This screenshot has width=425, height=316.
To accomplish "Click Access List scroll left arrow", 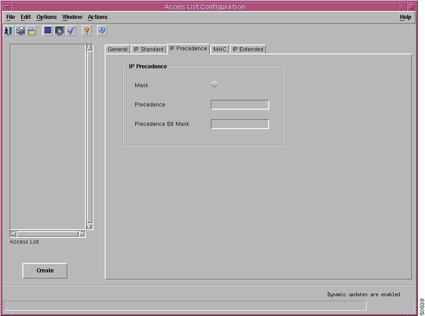I will click(x=13, y=234).
